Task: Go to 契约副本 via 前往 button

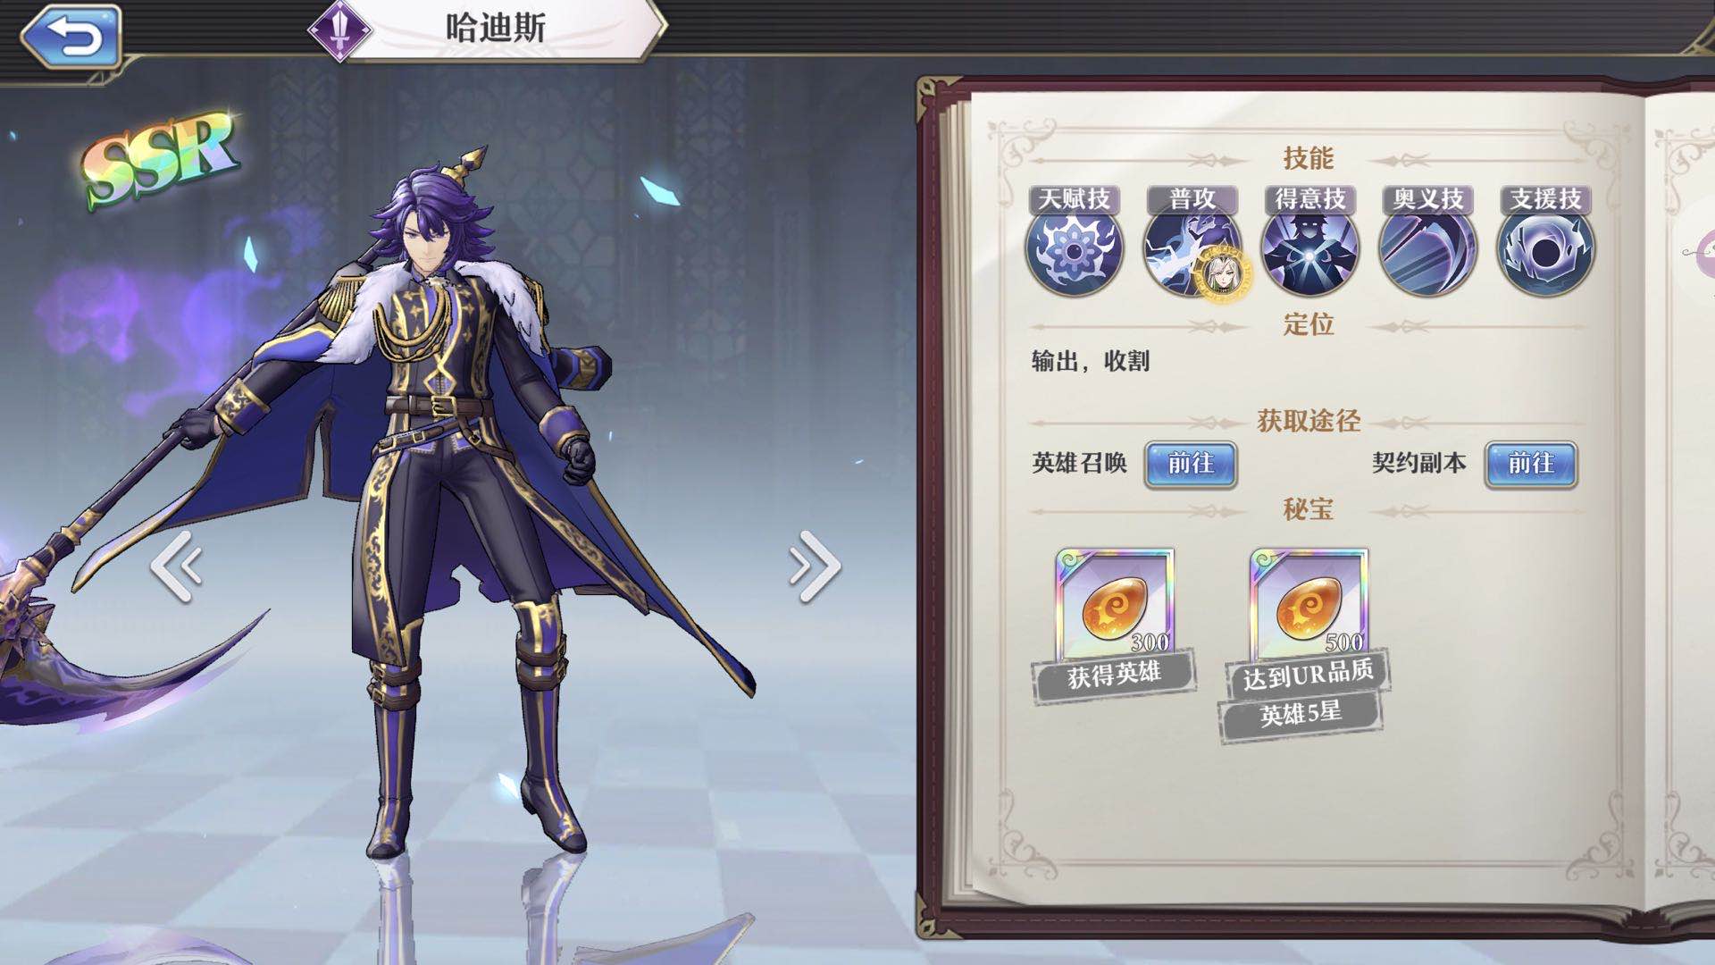Action: tap(1531, 464)
